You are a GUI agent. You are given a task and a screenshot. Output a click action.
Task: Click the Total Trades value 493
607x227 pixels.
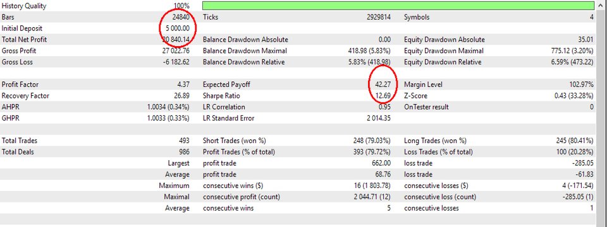click(x=184, y=141)
